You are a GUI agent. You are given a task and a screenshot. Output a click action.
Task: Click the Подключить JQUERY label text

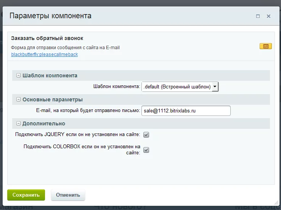[78, 135]
